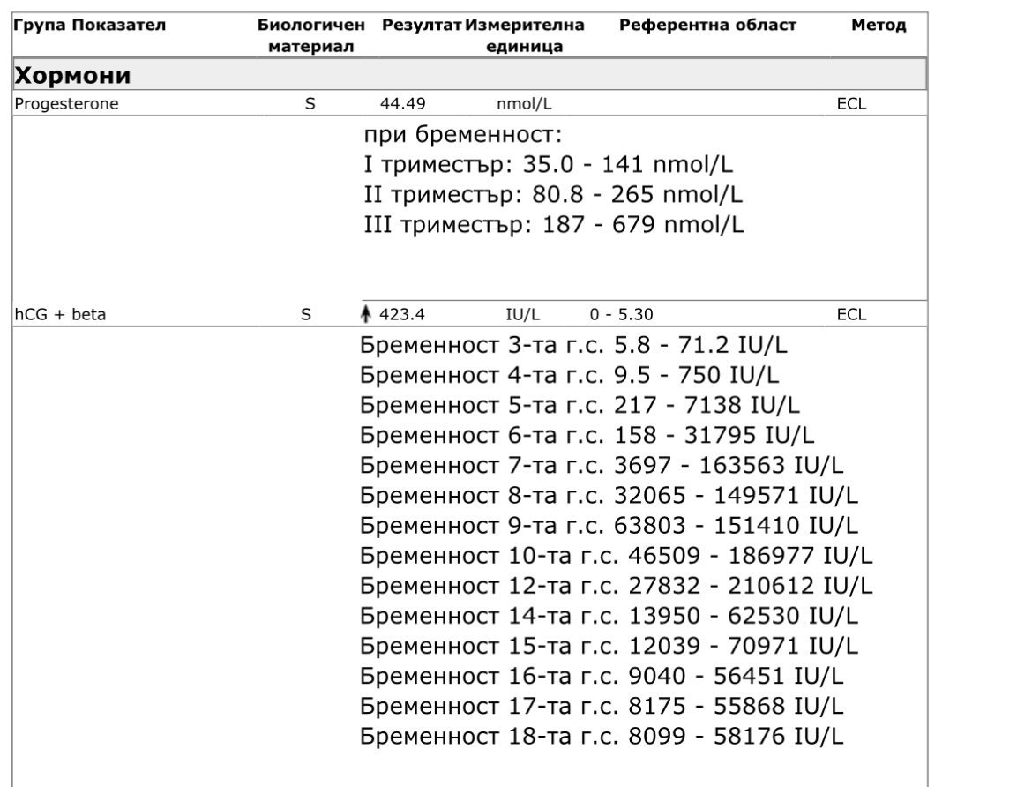
Task: Click the 'при бременност:' note line
Action: point(462,137)
